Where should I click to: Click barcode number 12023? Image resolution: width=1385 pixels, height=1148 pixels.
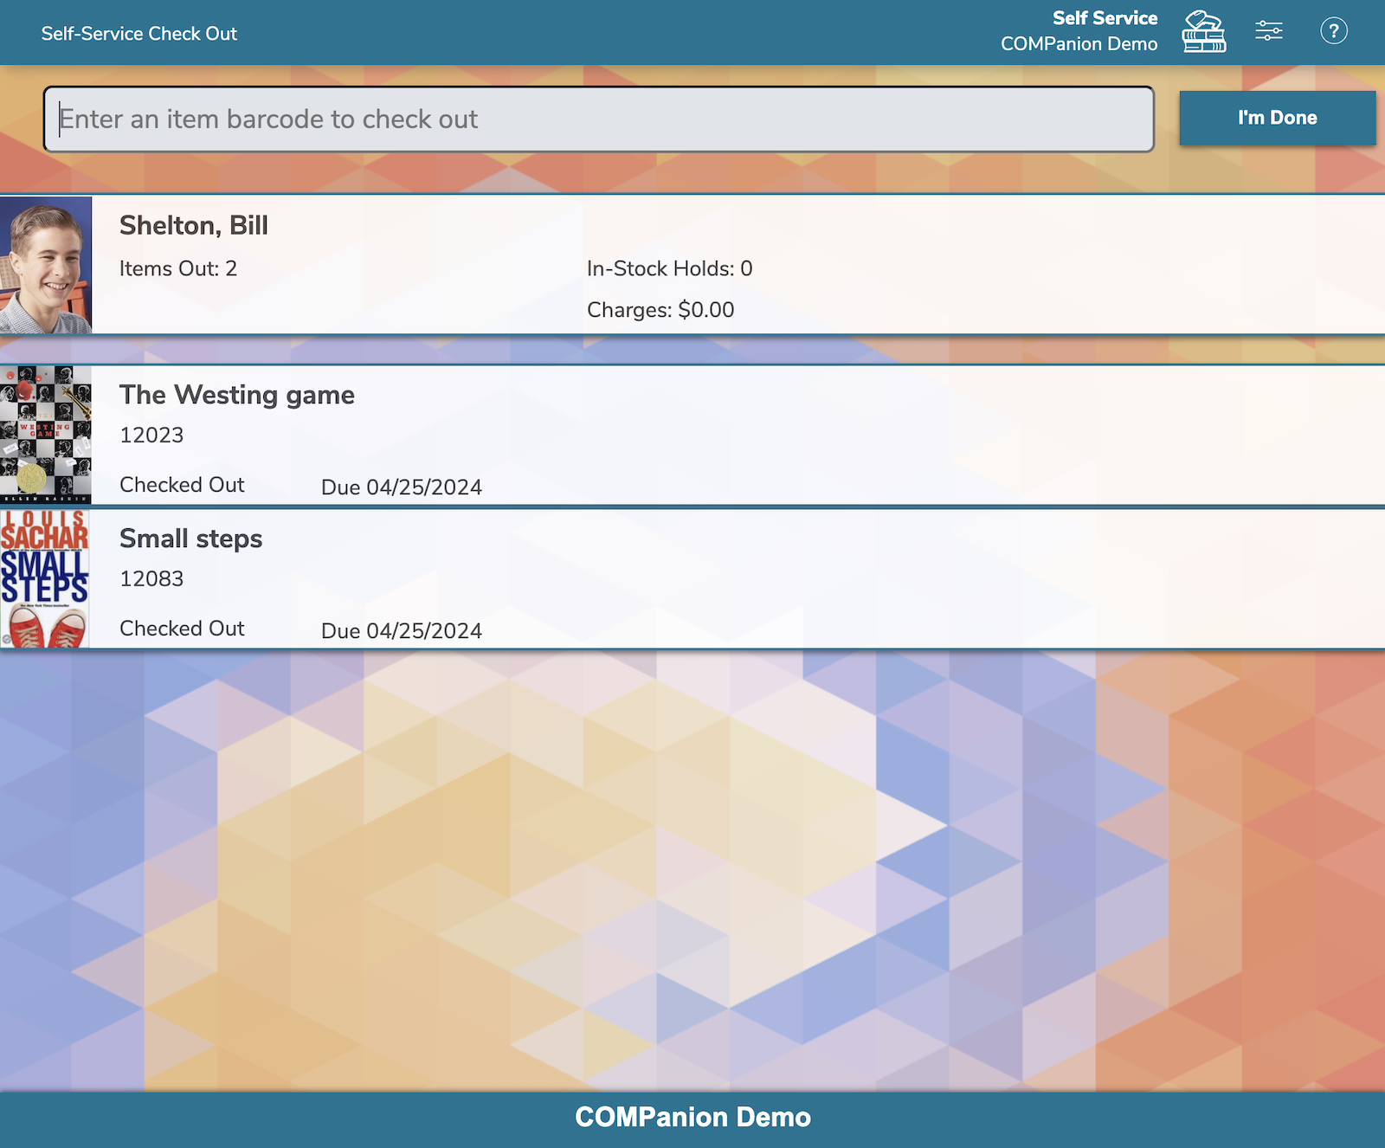coord(151,435)
